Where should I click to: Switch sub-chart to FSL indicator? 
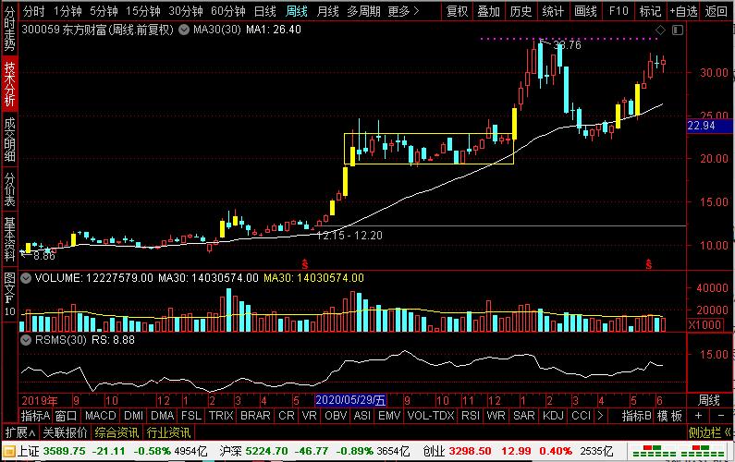(x=191, y=416)
